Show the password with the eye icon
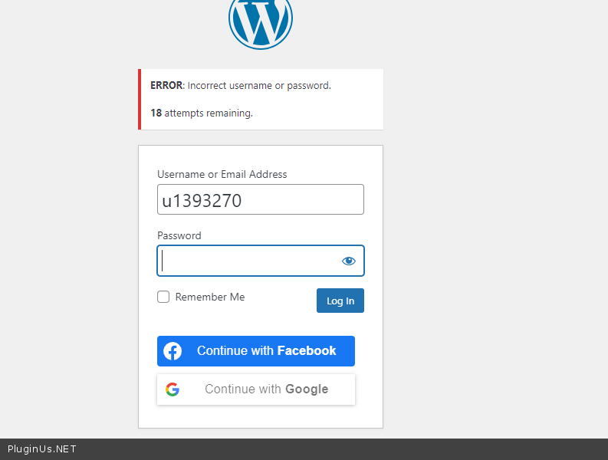Screen dimensions: 608x460 [349, 261]
